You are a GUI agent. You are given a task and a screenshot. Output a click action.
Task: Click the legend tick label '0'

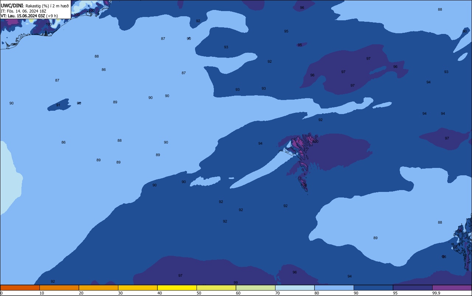tap(1, 293)
